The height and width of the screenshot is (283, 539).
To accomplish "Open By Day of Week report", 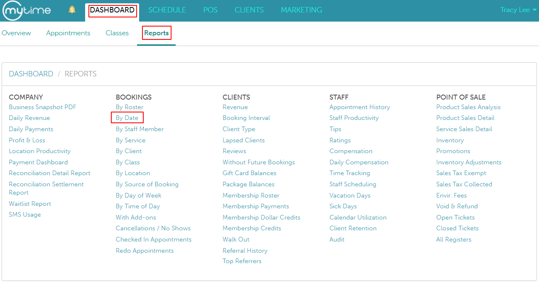I will pos(139,195).
